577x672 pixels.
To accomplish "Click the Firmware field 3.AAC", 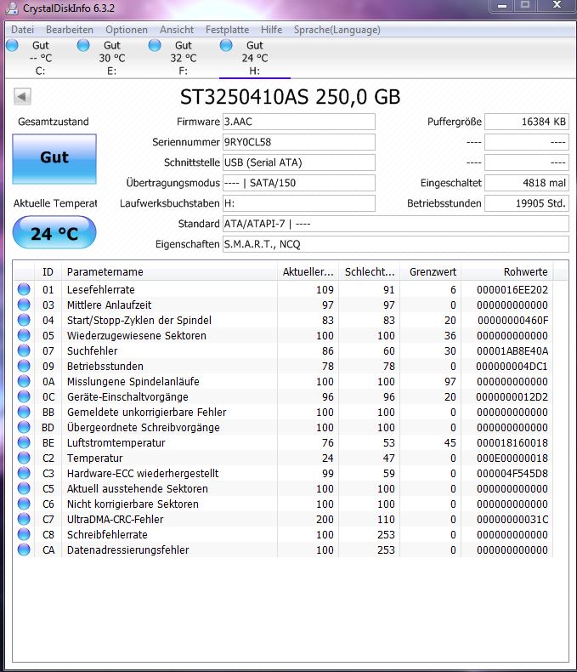I will 299,122.
